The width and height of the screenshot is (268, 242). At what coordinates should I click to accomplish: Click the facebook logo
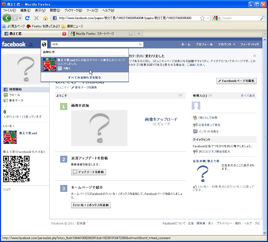14,44
